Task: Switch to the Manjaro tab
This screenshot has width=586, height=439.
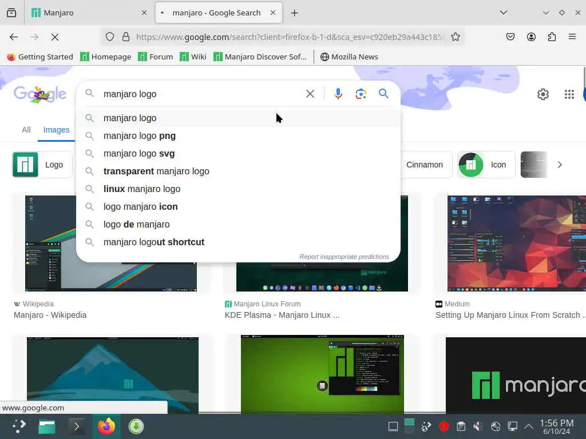Action: point(90,13)
